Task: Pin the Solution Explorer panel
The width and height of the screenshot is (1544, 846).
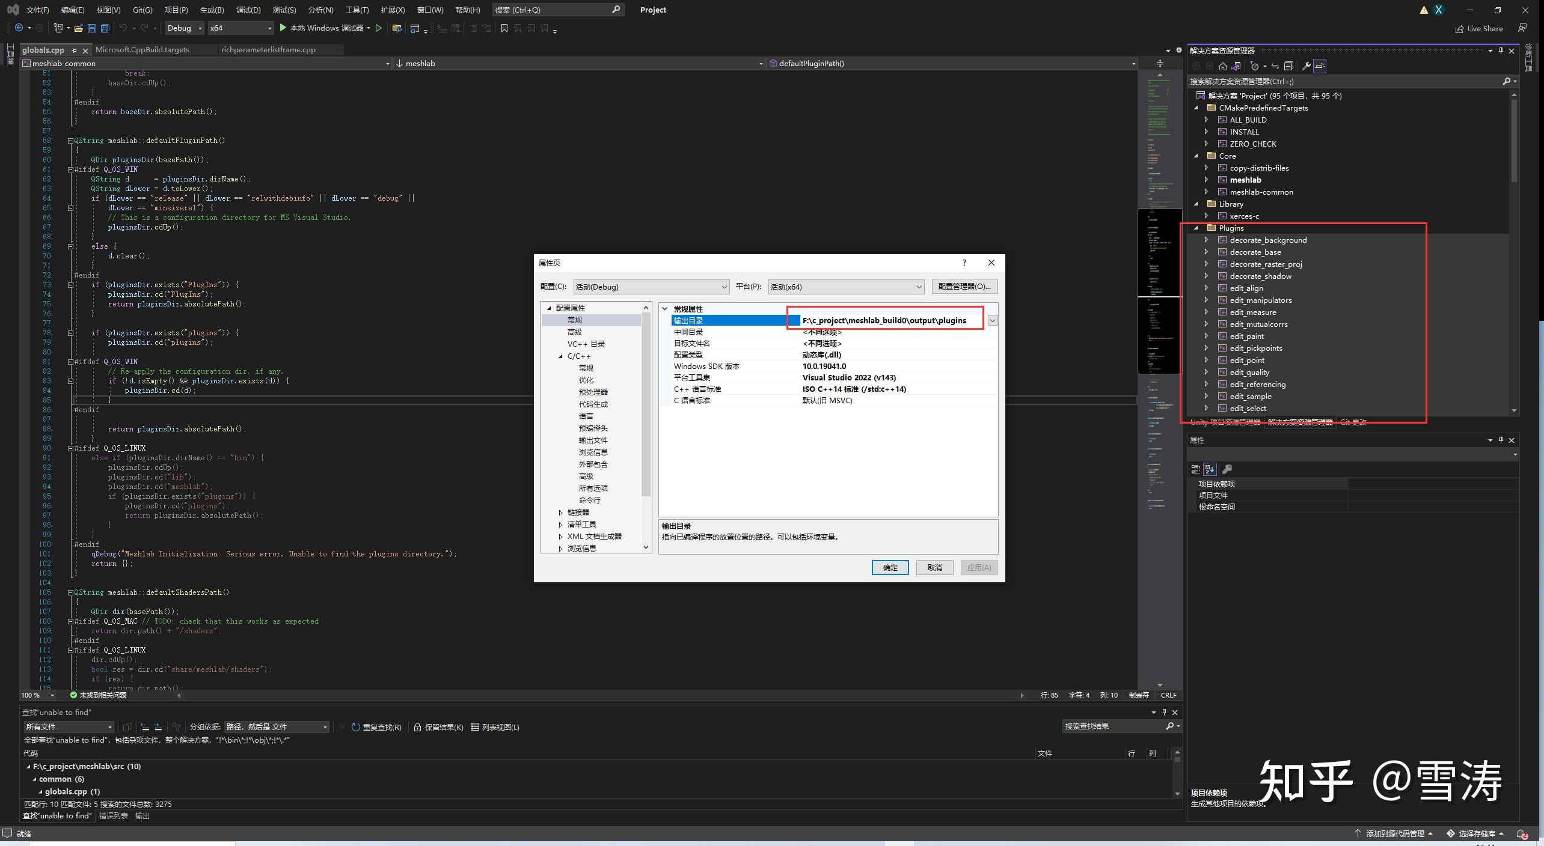Action: click(1501, 50)
